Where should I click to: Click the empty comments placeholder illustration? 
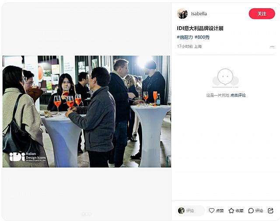click(225, 78)
